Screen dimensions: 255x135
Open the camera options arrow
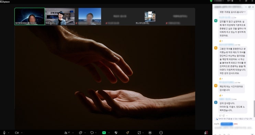pyautogui.click(x=22, y=133)
